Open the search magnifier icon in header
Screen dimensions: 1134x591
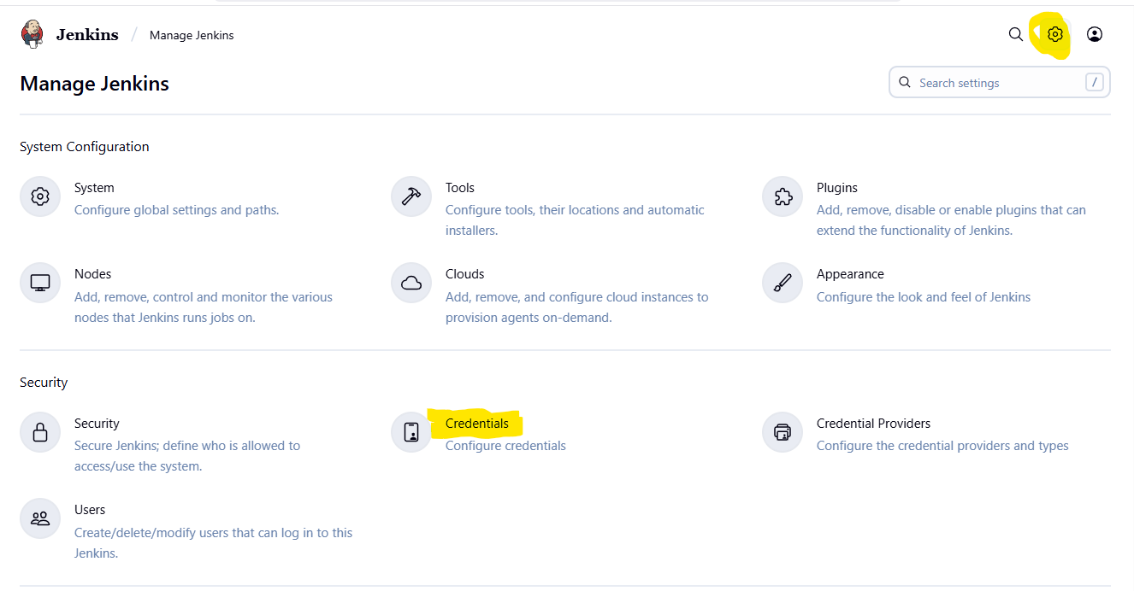coord(1015,34)
